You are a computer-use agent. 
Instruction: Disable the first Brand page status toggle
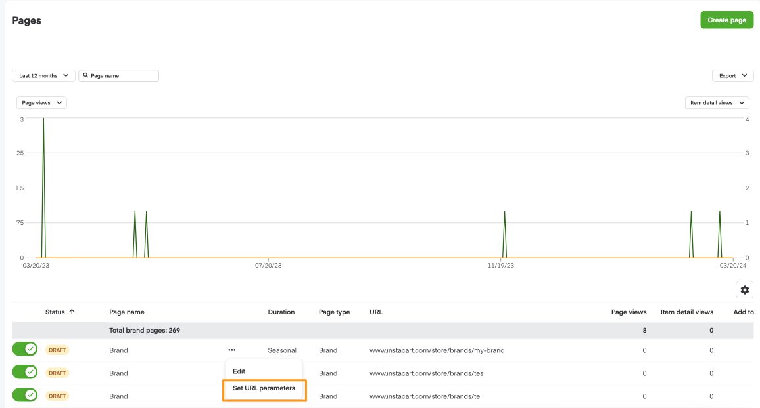pos(24,350)
